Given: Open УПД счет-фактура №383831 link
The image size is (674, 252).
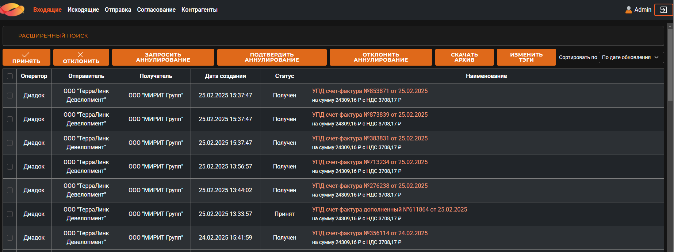Looking at the screenshot, I should [x=370, y=138].
